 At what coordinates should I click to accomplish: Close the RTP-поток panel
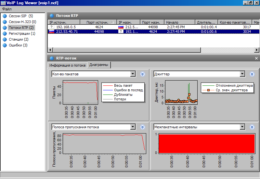256,58
